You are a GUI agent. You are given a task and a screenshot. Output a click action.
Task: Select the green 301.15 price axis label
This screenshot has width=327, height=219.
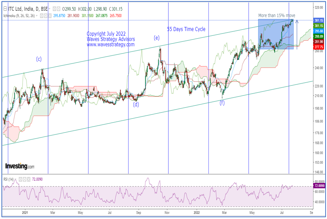pyautogui.click(x=319, y=26)
